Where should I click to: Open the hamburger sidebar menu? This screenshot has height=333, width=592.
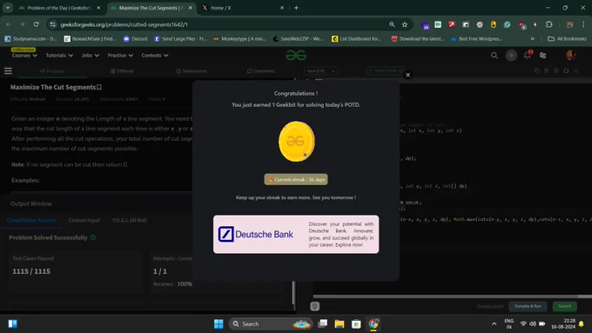[x=8, y=71]
